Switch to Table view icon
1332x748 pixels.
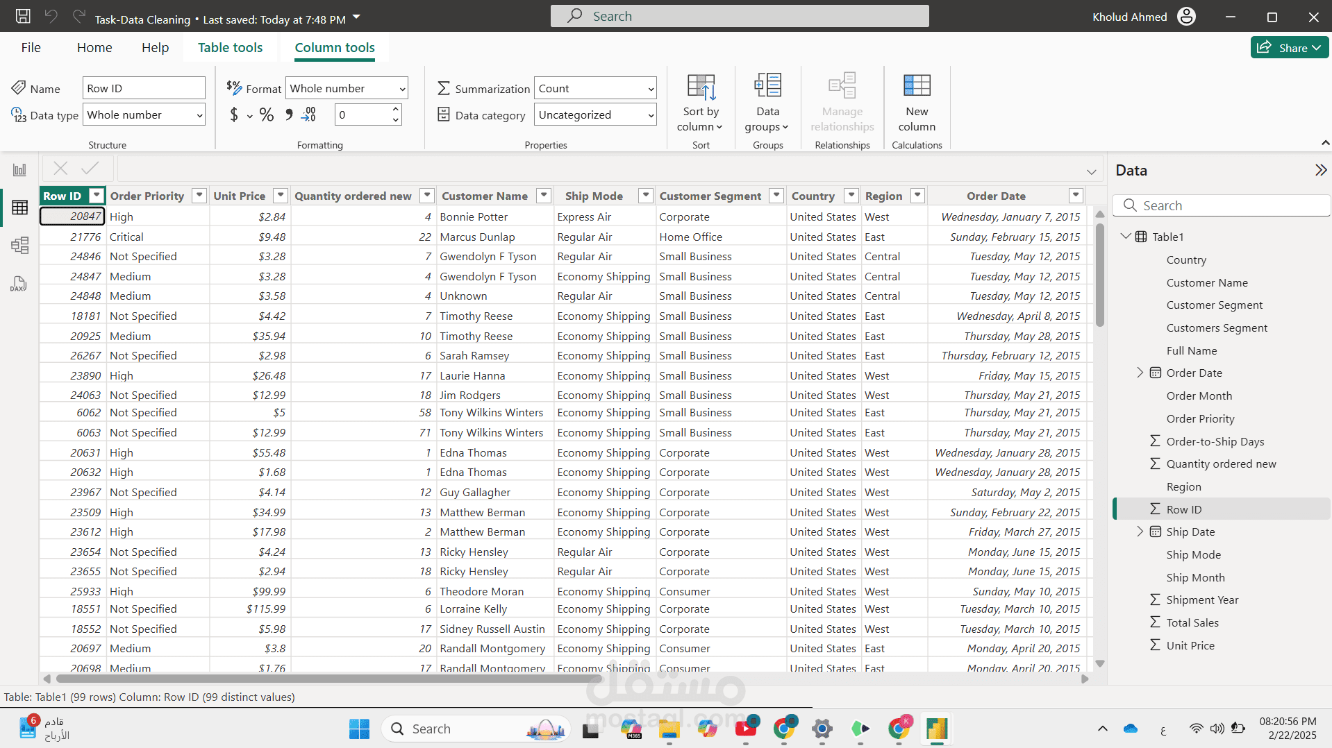coord(19,207)
